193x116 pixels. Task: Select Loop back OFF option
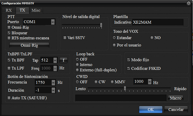[77, 59]
